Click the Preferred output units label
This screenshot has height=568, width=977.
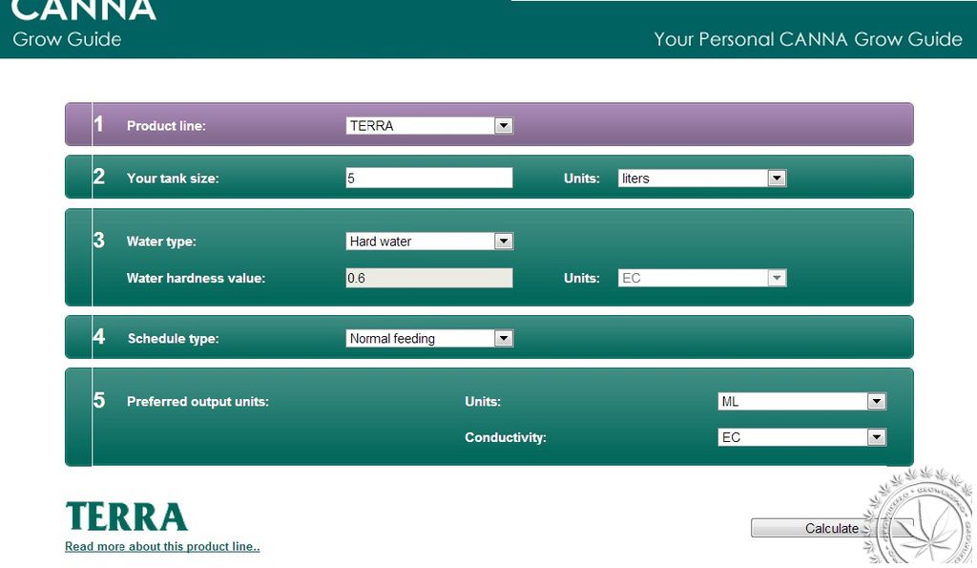pos(197,402)
